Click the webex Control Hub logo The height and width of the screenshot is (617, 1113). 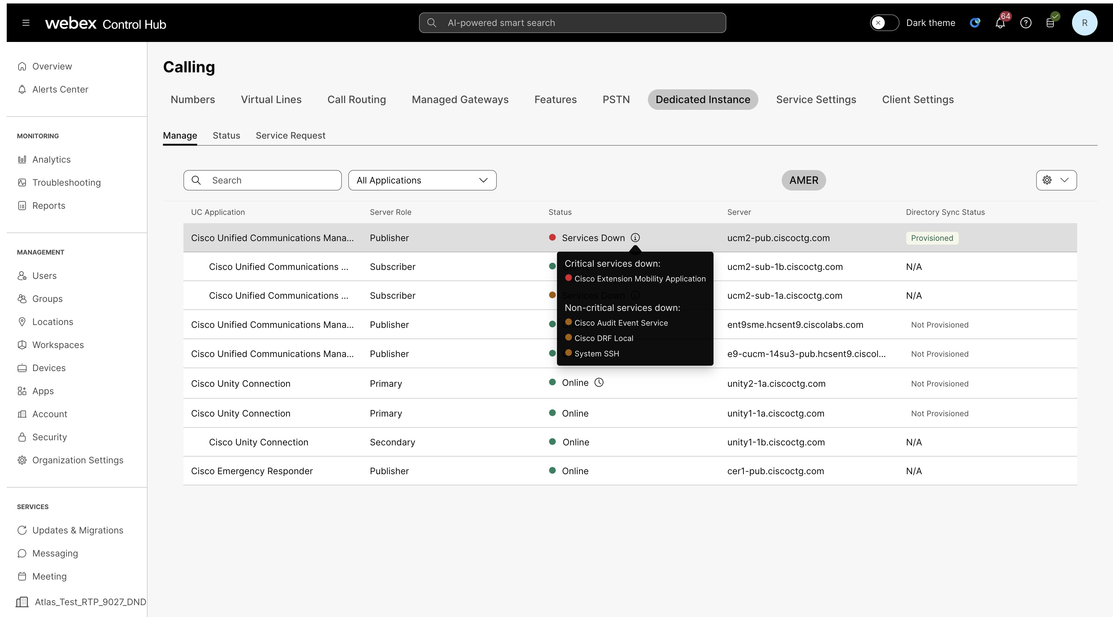tap(105, 23)
